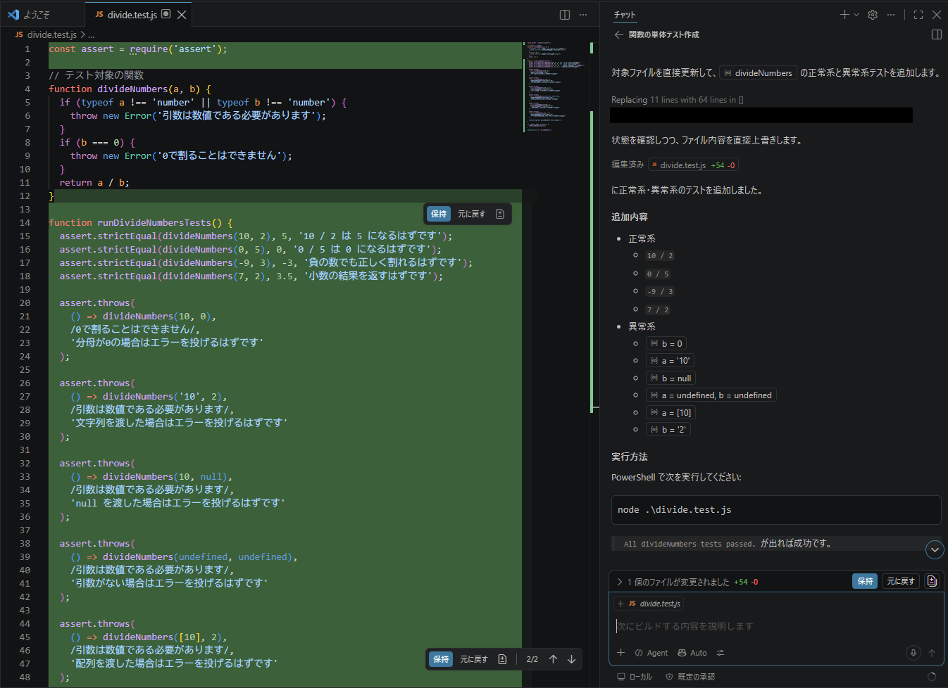View all edits icon in chat files bar
The width and height of the screenshot is (948, 688).
[x=932, y=581]
